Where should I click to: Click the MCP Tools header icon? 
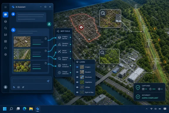[x=58, y=31]
